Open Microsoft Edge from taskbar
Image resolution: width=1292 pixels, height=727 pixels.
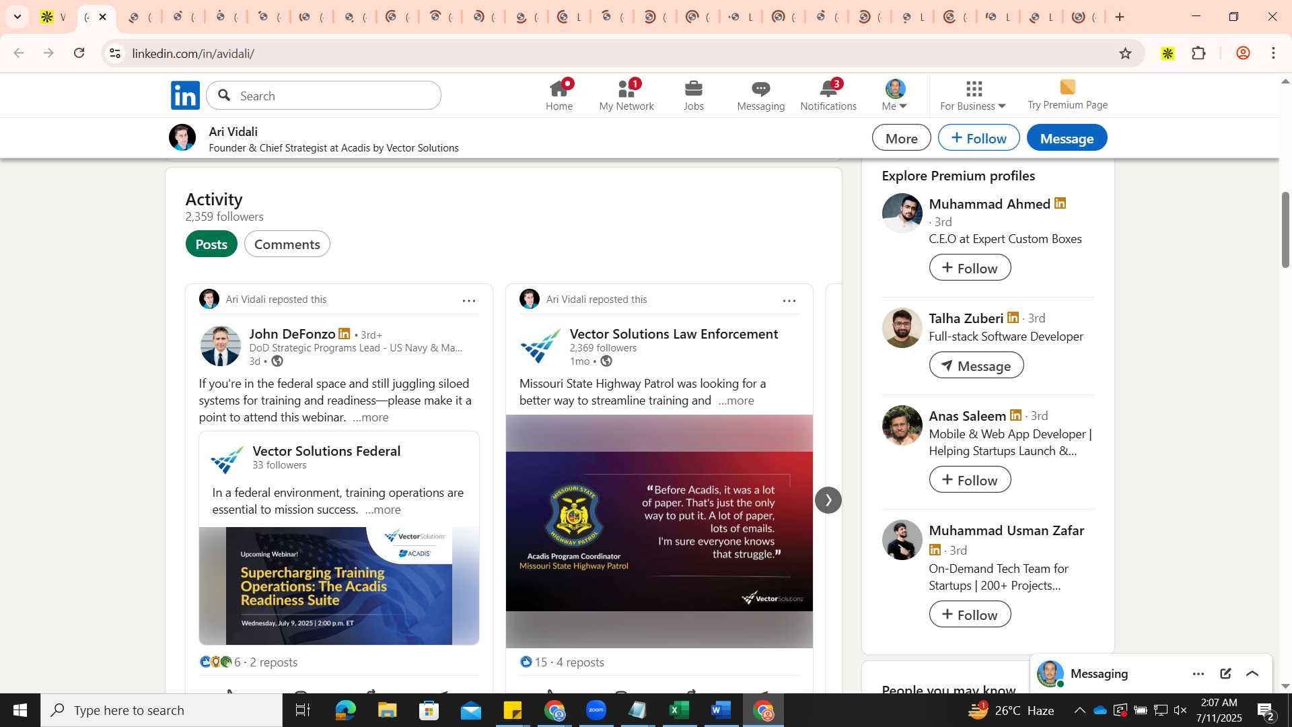point(345,710)
